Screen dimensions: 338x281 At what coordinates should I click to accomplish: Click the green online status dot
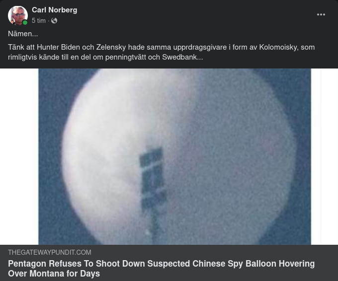[x=25, y=23]
